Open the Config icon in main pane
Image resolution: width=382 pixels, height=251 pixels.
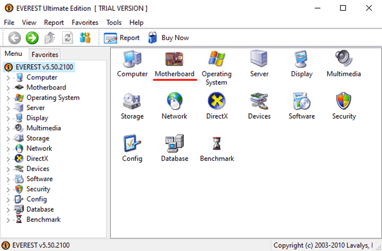tap(132, 143)
